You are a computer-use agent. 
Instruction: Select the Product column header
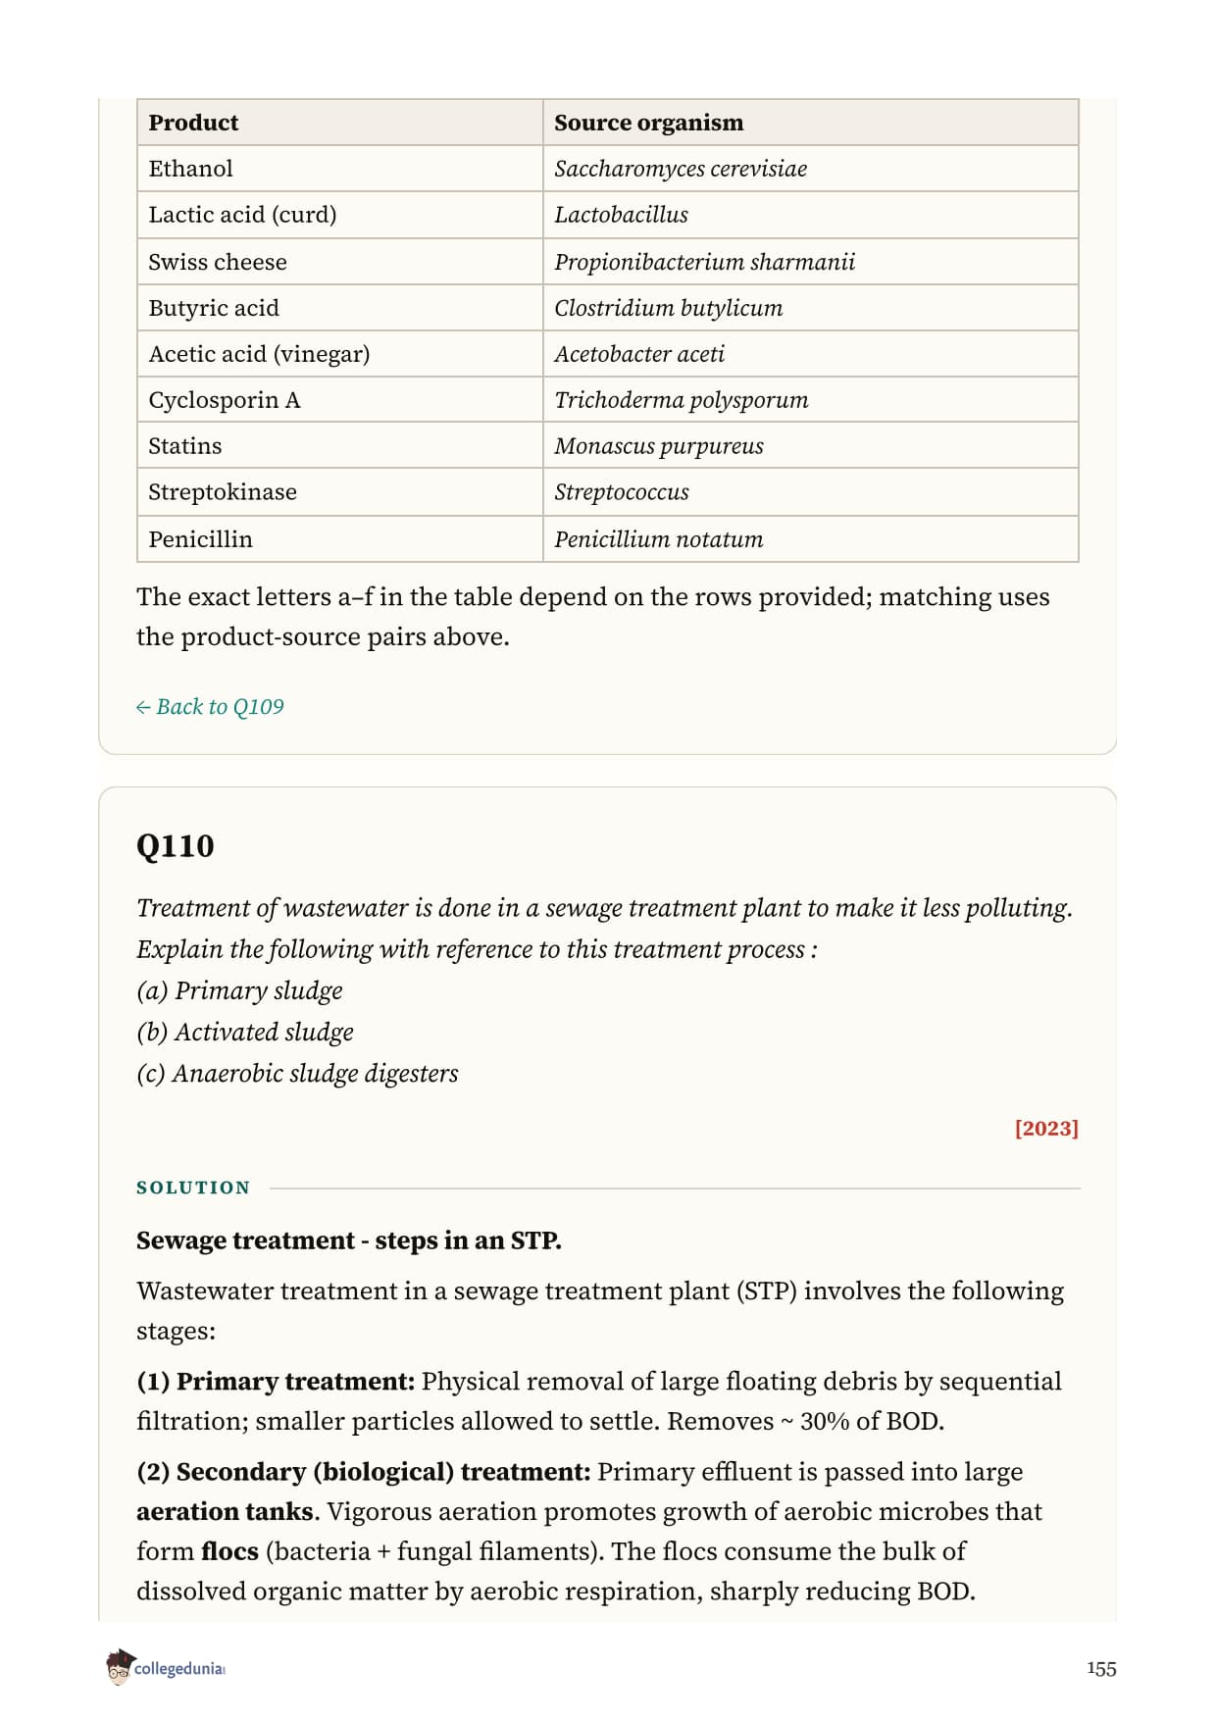[x=339, y=123]
